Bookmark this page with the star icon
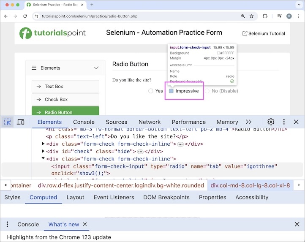 coord(252,16)
